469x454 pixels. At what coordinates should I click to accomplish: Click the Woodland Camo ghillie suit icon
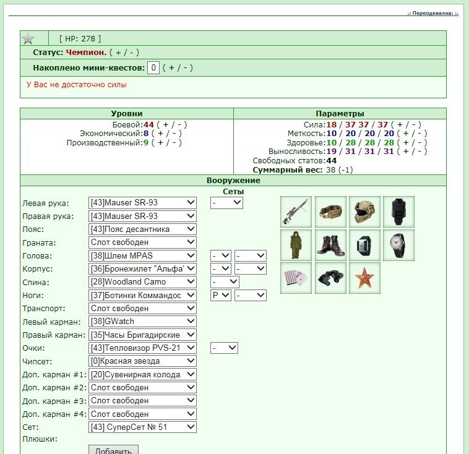point(296,245)
